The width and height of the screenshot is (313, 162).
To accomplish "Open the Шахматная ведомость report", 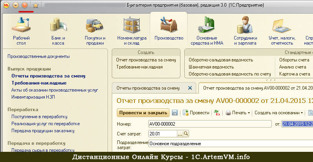I will [211, 67].
